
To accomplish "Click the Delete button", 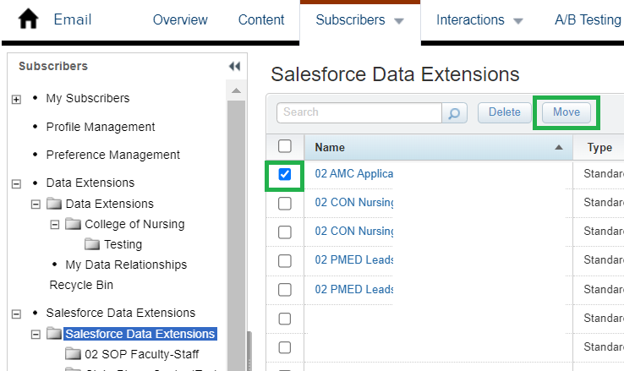I will (x=504, y=112).
